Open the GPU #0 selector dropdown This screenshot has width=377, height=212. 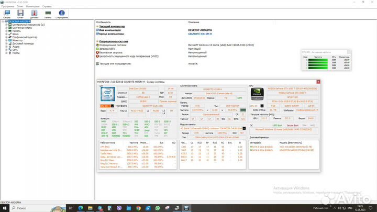pyautogui.click(x=262, y=106)
